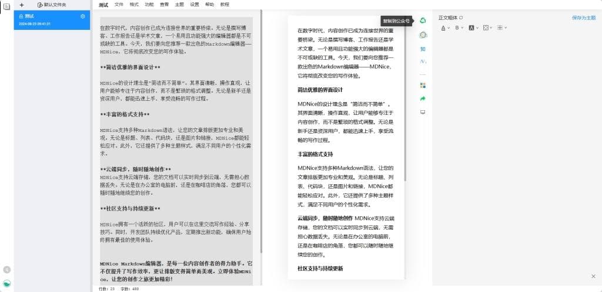602x292 pixels.
Task: Open the text background A dropdown
Action: pos(474,28)
